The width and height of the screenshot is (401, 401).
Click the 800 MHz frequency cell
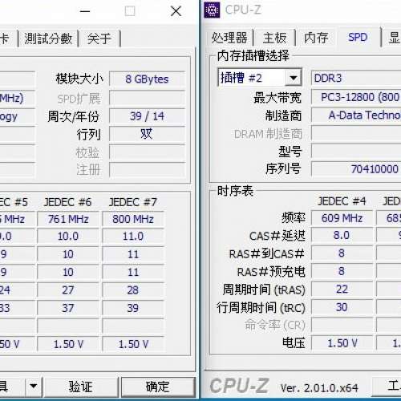tap(133, 219)
